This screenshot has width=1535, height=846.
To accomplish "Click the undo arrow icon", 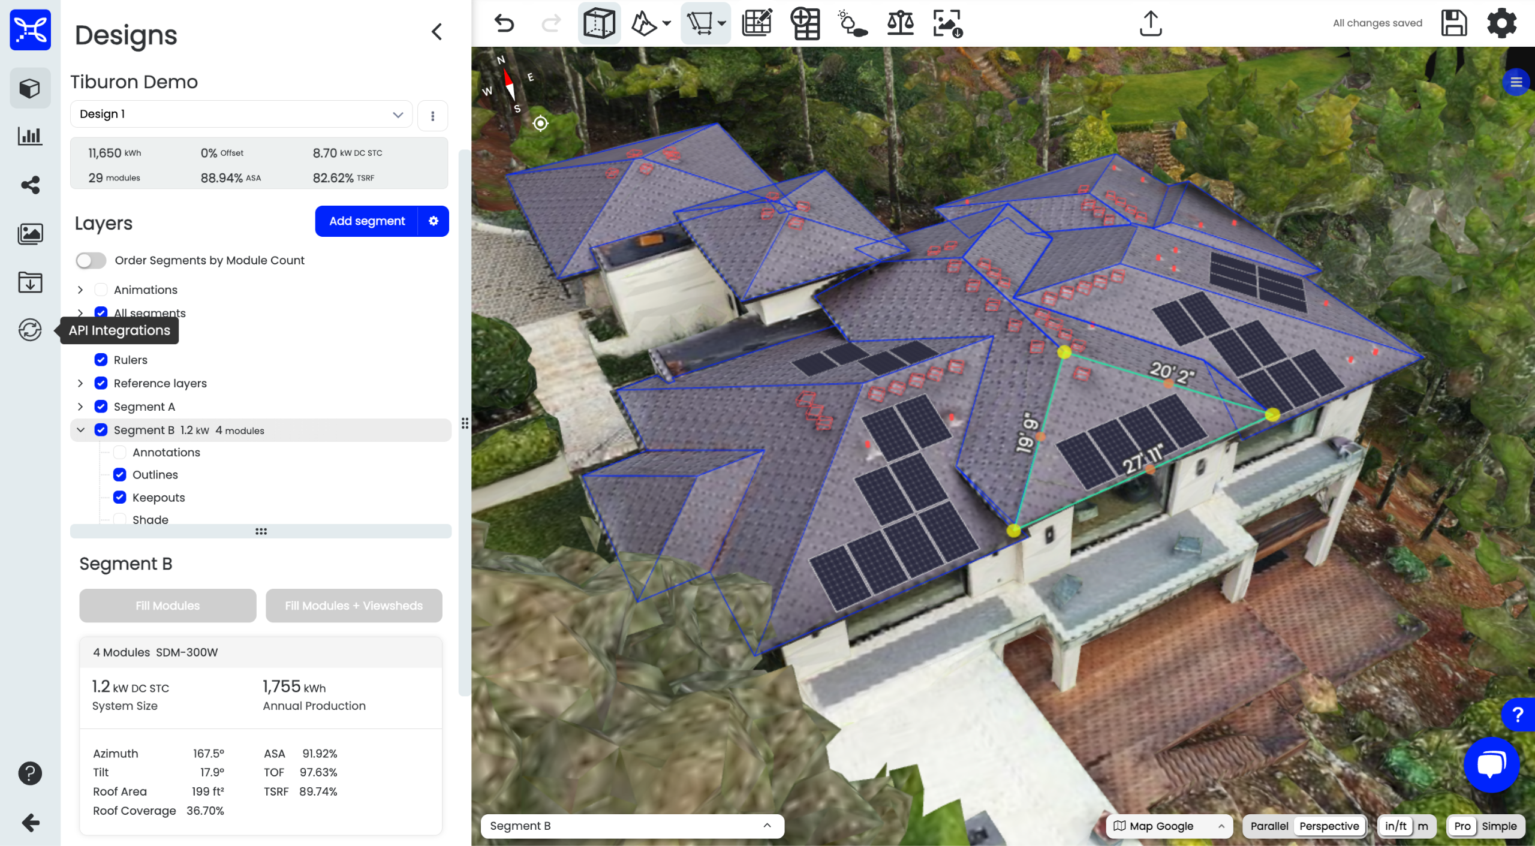I will pos(504,23).
